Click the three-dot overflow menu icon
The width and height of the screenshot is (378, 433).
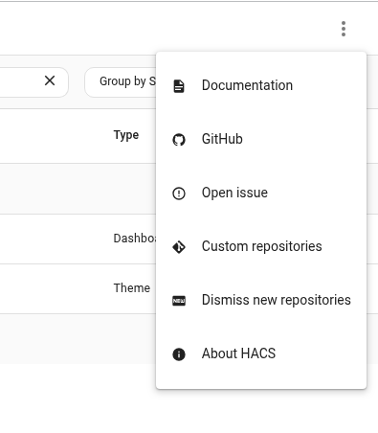point(344,29)
